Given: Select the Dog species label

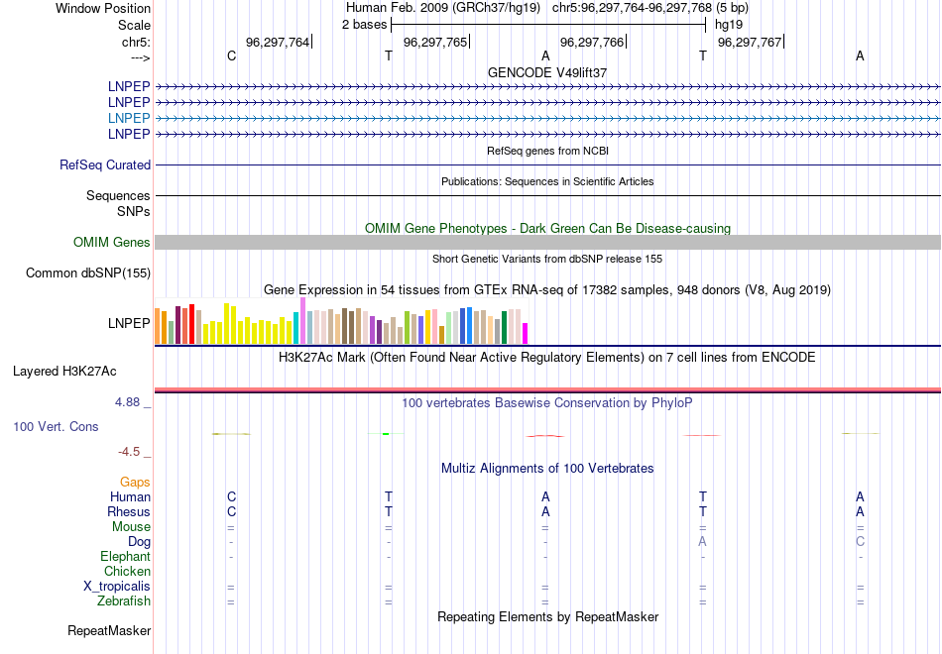Looking at the screenshot, I should (140, 542).
